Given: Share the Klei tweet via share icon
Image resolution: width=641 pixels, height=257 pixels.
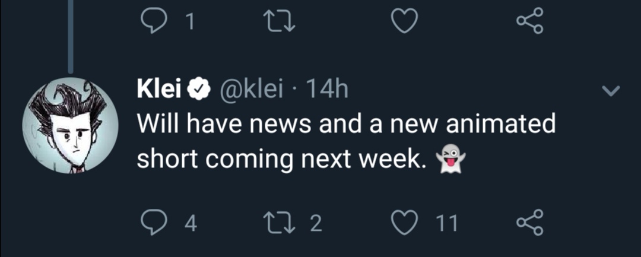Looking at the screenshot, I should pos(529,222).
